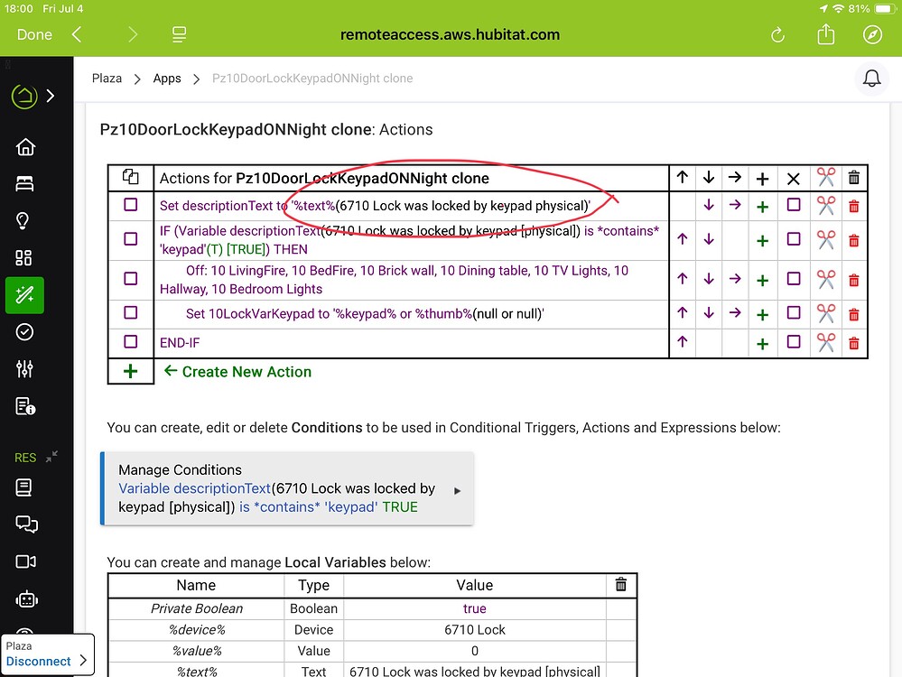Expand the sidebar with the chevron

coord(51,96)
